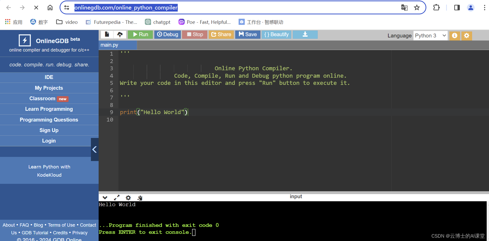Viewport: 489px width, 241px height.
Task: Collapse the left sidebar with the arrow
Action: [95, 149]
